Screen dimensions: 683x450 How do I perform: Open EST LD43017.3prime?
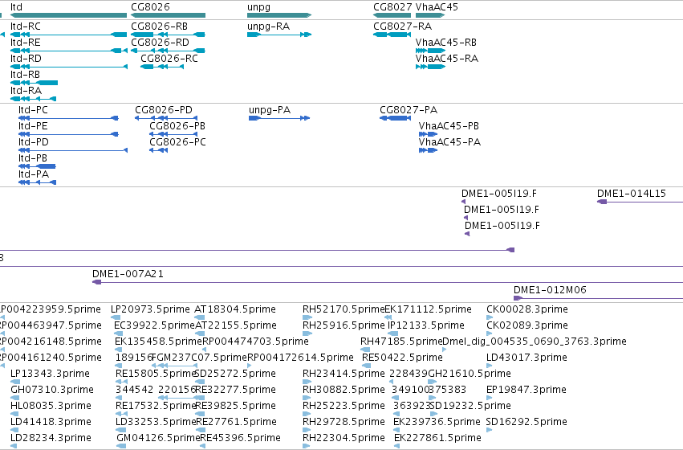(x=526, y=358)
